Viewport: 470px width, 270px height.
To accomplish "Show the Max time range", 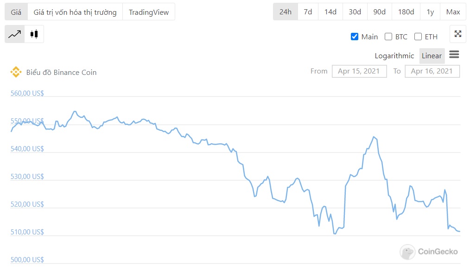I will pyautogui.click(x=453, y=12).
